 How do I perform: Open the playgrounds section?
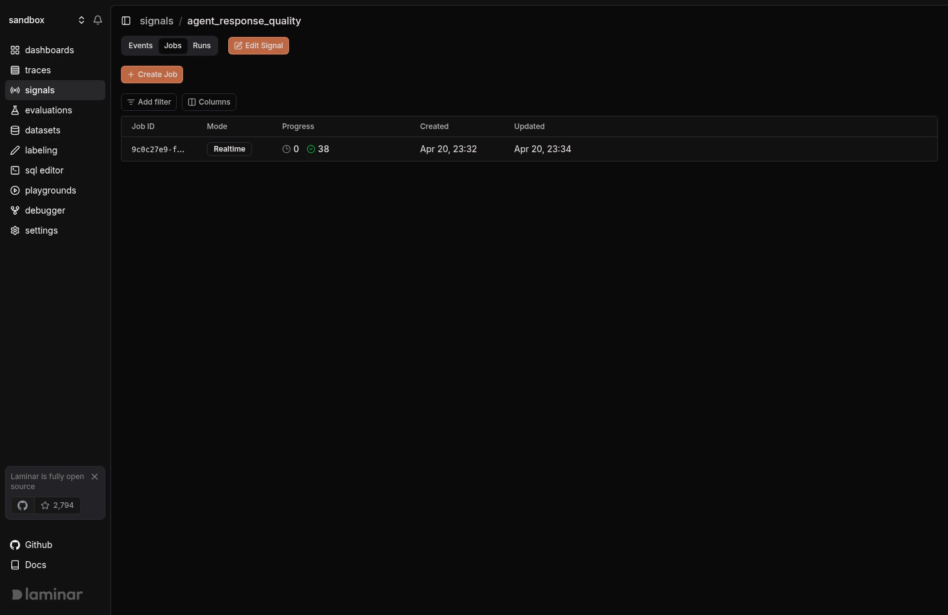coord(50,190)
